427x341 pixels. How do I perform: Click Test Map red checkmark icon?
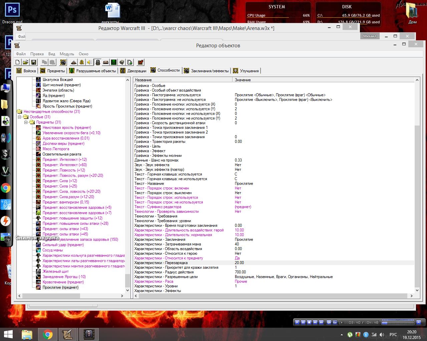pyautogui.click(x=140, y=62)
